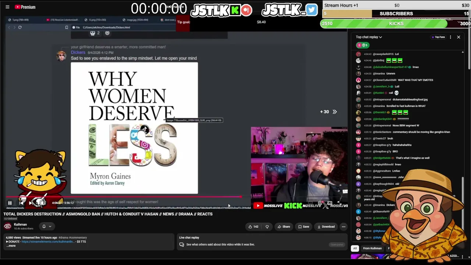Open chat options three-dot menu
Screen dimensions: 471x265
coord(450,37)
